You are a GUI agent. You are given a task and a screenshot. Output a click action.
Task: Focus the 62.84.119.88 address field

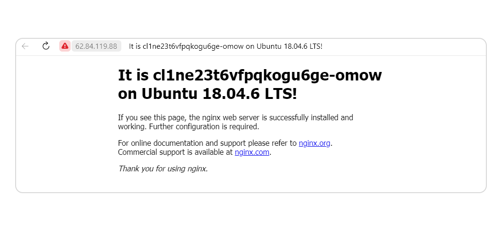click(96, 46)
